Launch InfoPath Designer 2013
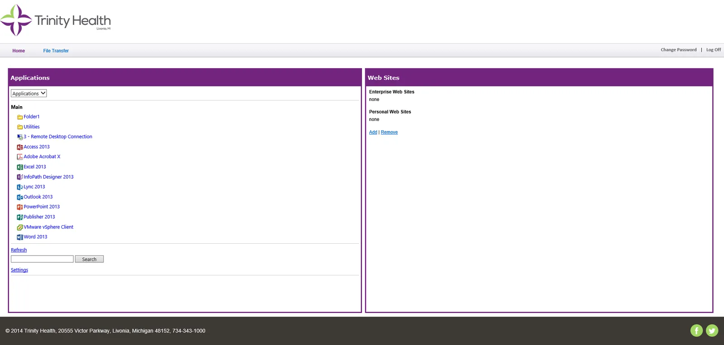 (48, 177)
